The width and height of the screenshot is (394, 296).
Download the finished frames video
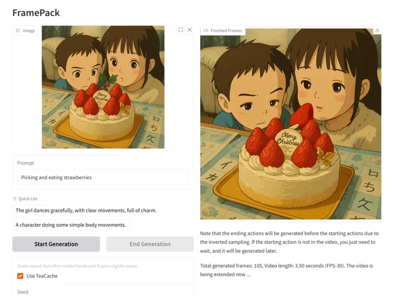(x=377, y=30)
